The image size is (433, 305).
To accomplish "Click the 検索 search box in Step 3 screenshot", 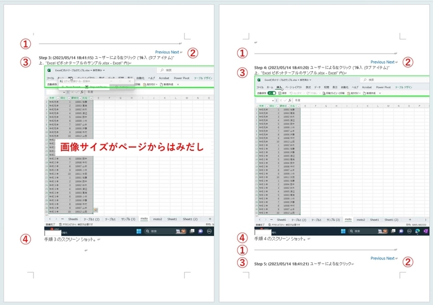I will (x=185, y=70).
